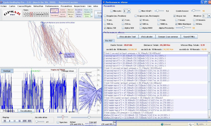Enable the Doppler (vs. Position) checkbox
Image resolution: width=211 pixels, height=126 pixels.
pos(105,16)
